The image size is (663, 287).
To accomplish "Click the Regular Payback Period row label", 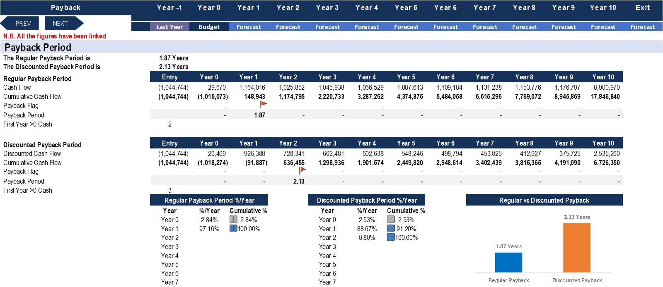I will tap(37, 79).
